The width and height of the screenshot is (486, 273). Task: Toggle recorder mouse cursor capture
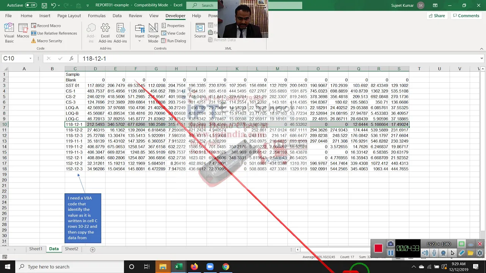452,253
